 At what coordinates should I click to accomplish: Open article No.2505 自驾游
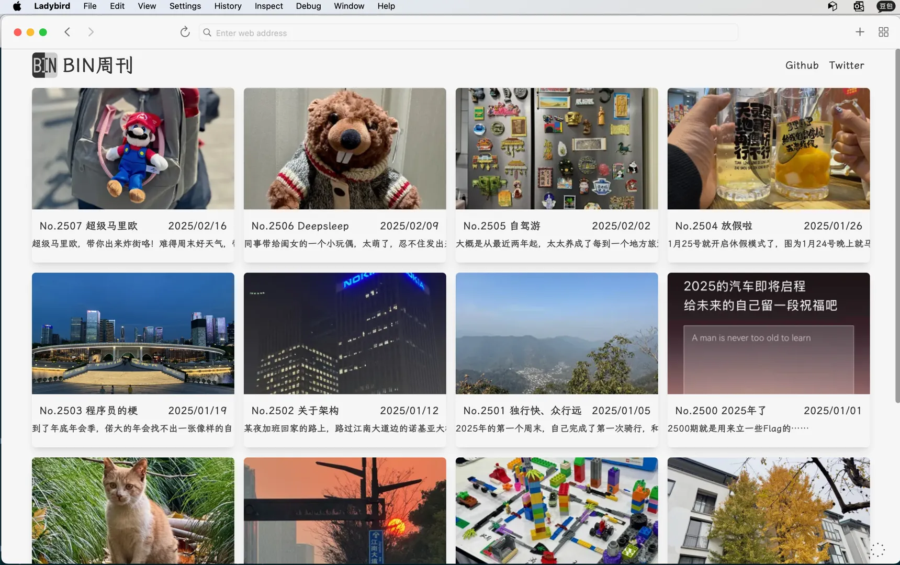point(501,226)
